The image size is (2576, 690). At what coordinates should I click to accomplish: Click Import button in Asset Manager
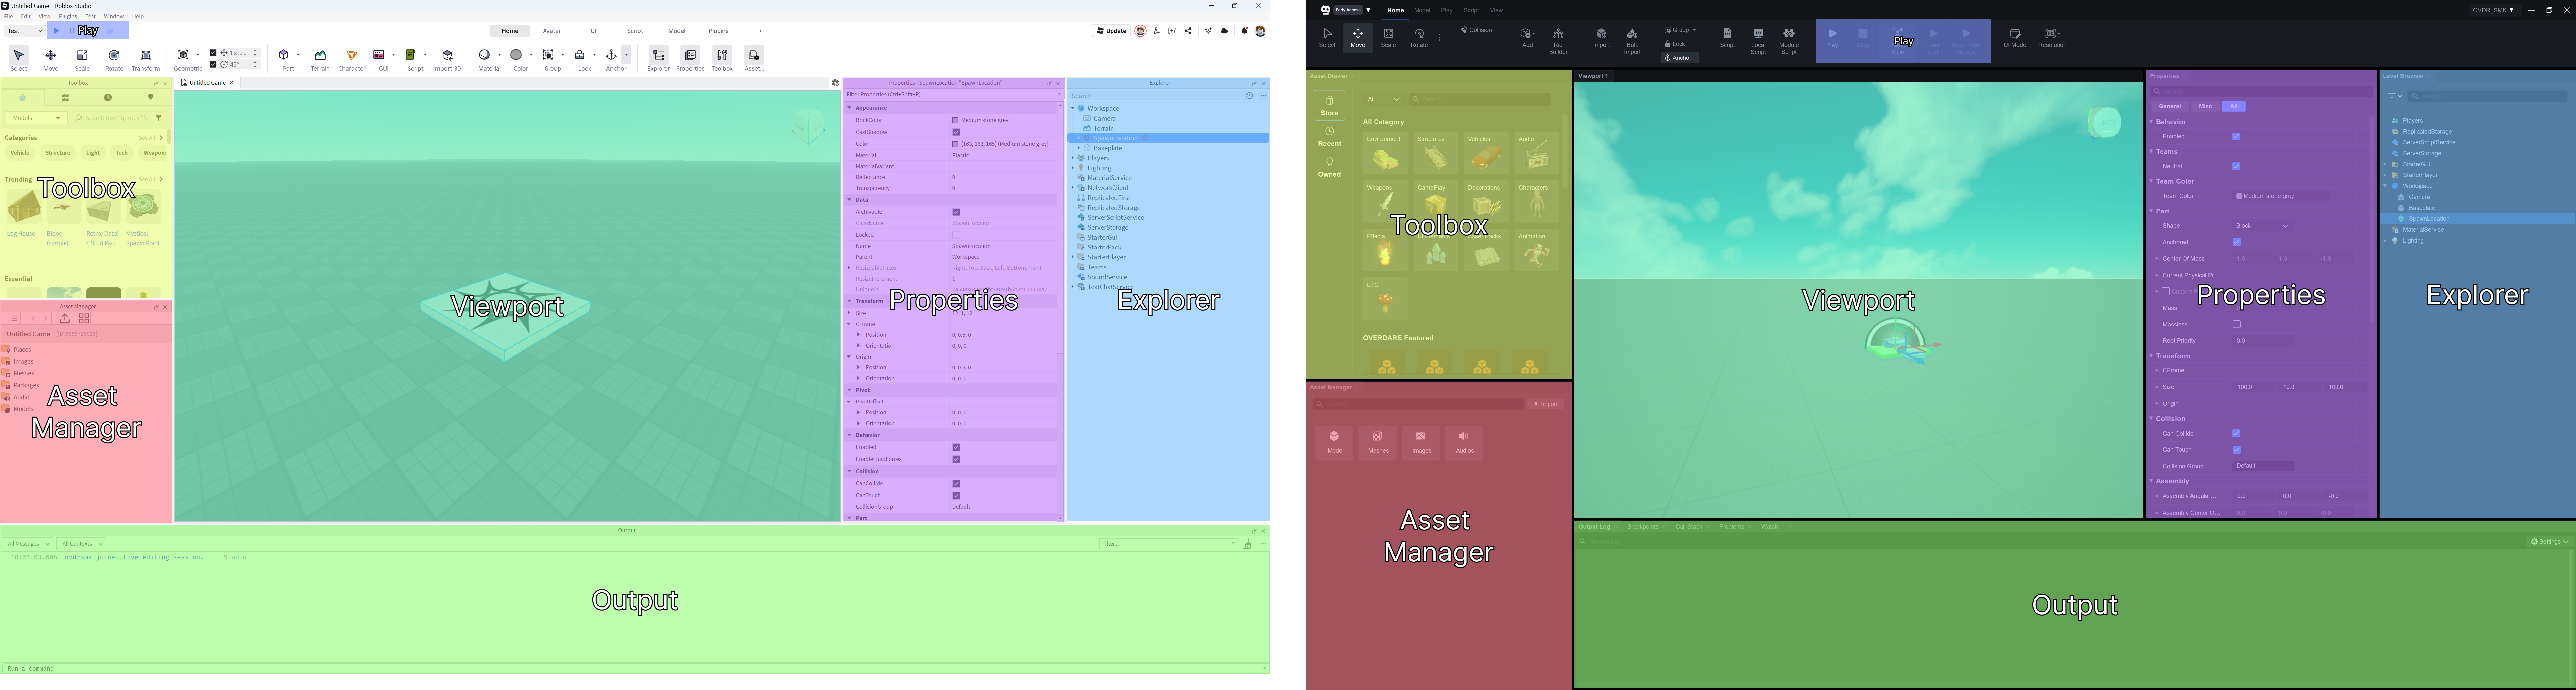click(1545, 404)
